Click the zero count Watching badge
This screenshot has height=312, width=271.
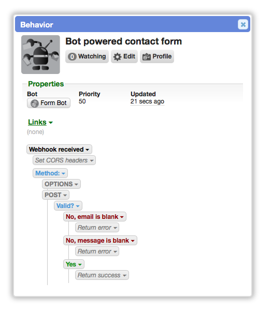coord(72,57)
